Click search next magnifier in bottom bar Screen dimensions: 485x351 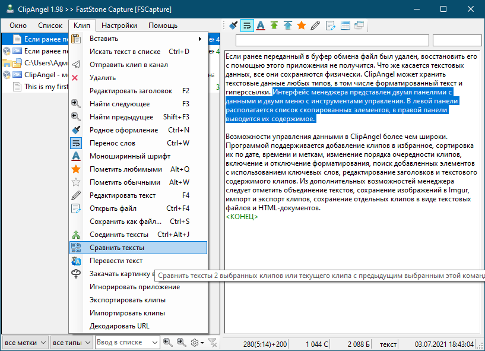pyautogui.click(x=182, y=342)
